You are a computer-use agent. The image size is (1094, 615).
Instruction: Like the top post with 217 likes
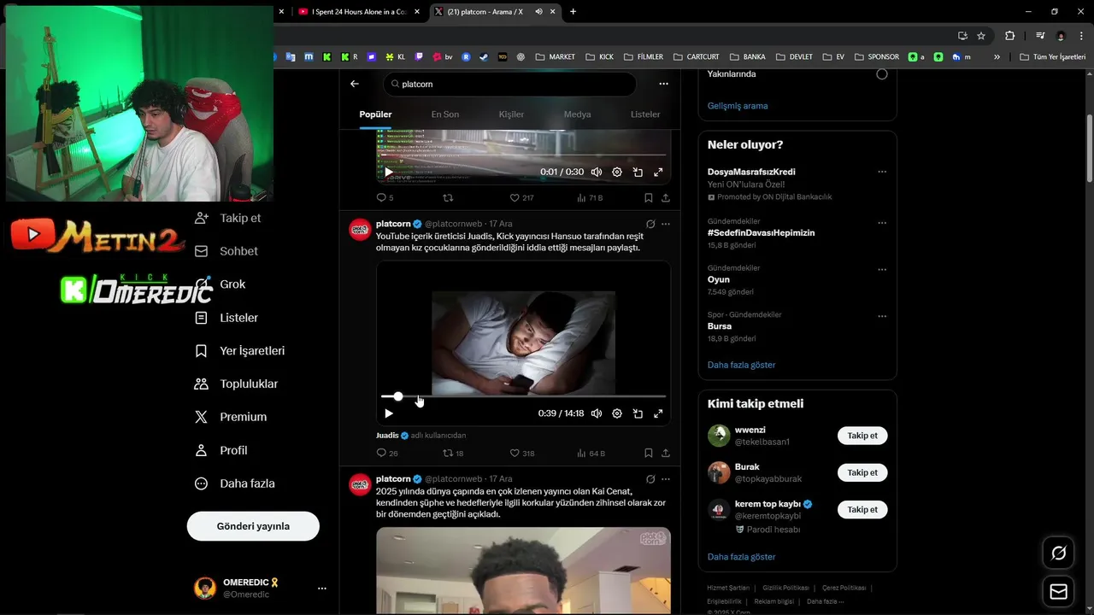521,197
